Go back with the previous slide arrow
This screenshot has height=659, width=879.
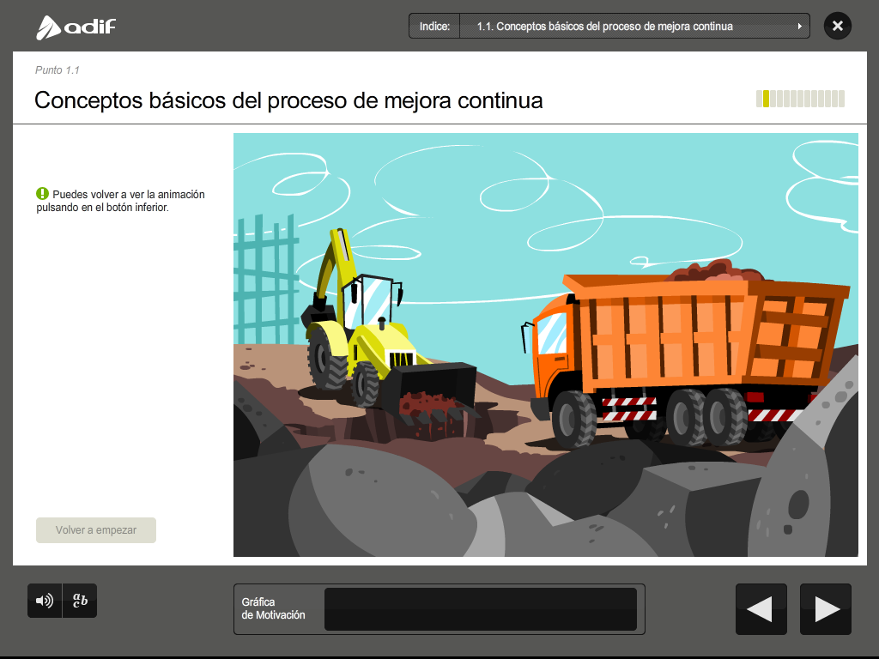761,609
